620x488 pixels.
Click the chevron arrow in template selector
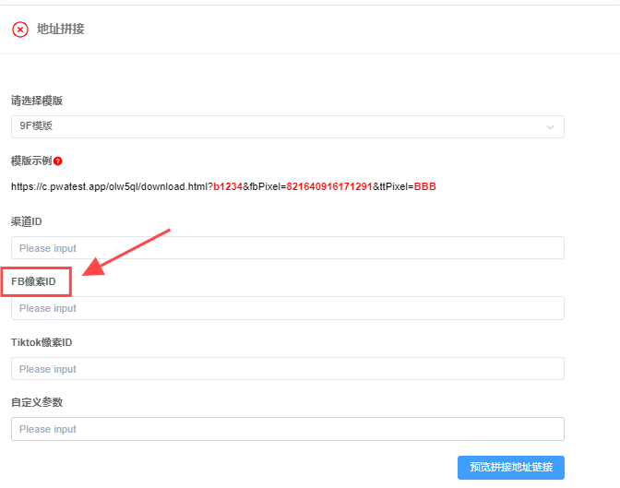tap(551, 126)
